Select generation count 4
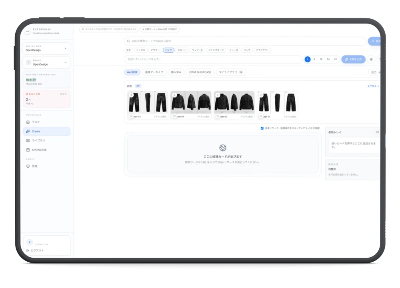 tap(307, 60)
